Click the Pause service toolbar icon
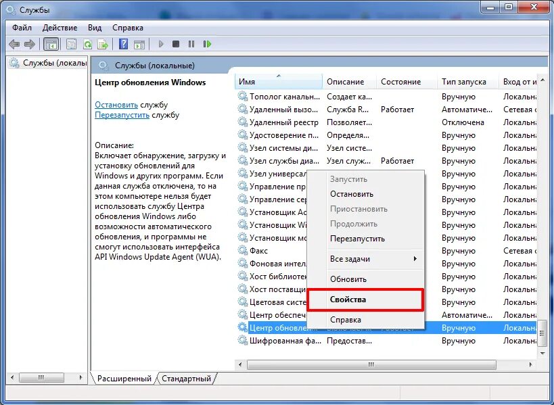Image resolution: width=554 pixels, height=405 pixels. point(191,44)
